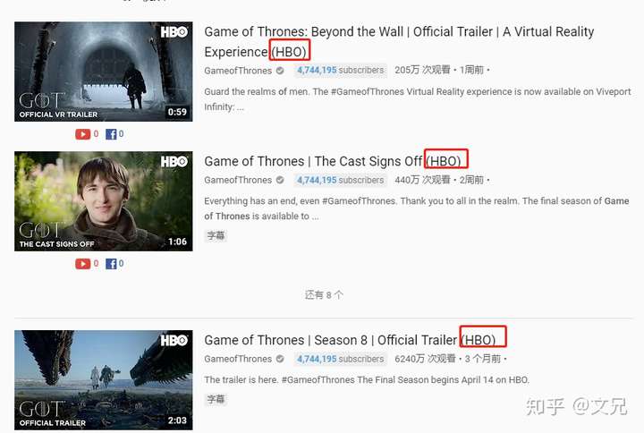The height and width of the screenshot is (433, 644).
Task: Open The Cast Signs Off video thumbnail
Action: pos(104,201)
